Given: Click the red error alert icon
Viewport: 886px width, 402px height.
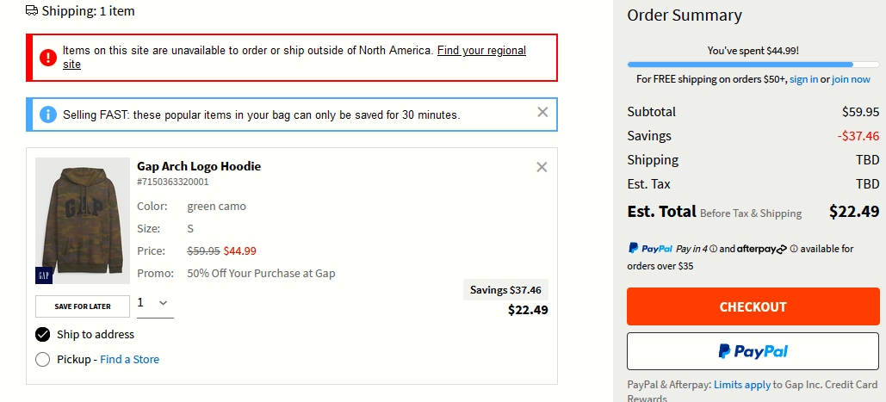Looking at the screenshot, I should point(48,57).
